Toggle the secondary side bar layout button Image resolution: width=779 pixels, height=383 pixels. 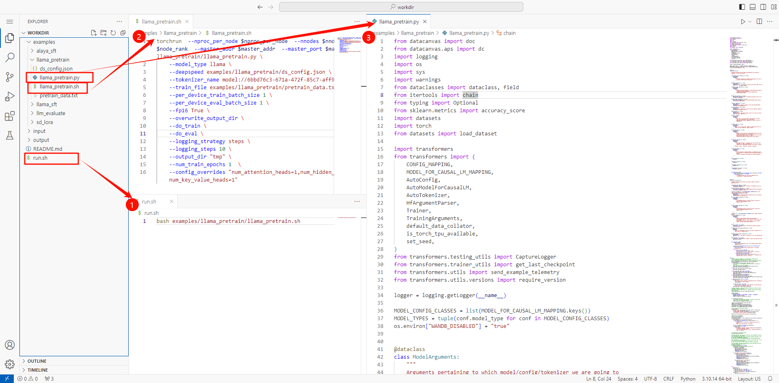point(763,7)
